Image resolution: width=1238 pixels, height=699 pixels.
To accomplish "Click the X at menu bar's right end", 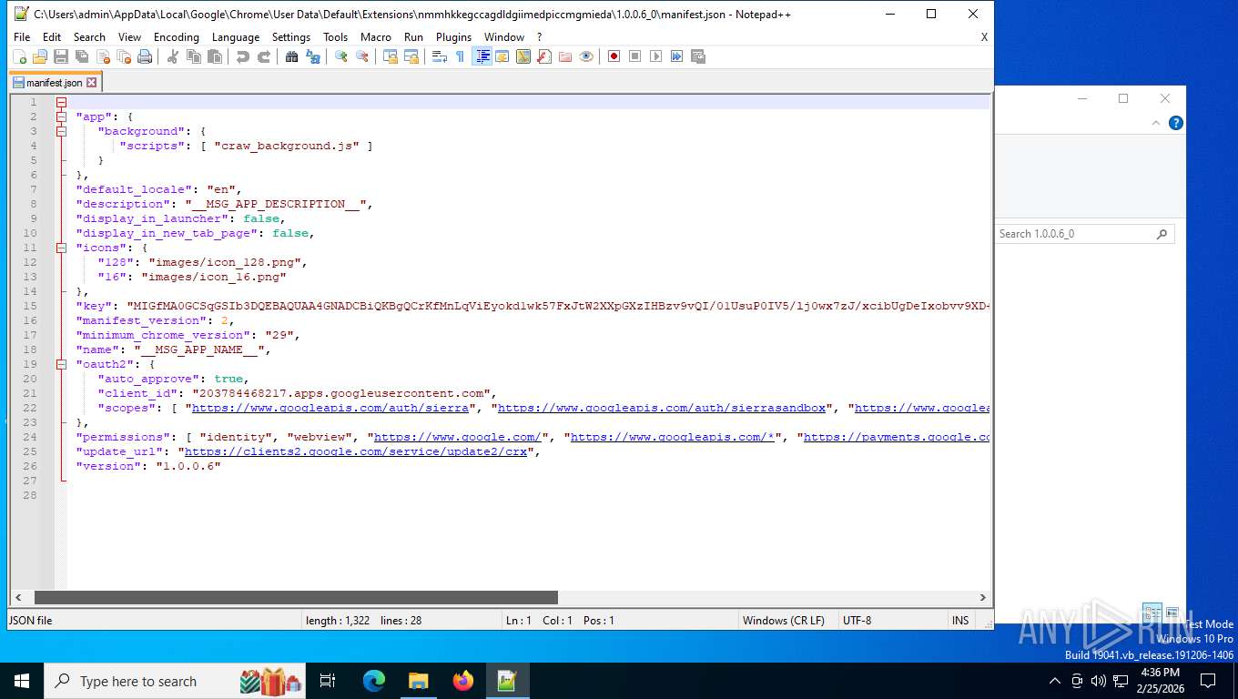I will (x=984, y=37).
